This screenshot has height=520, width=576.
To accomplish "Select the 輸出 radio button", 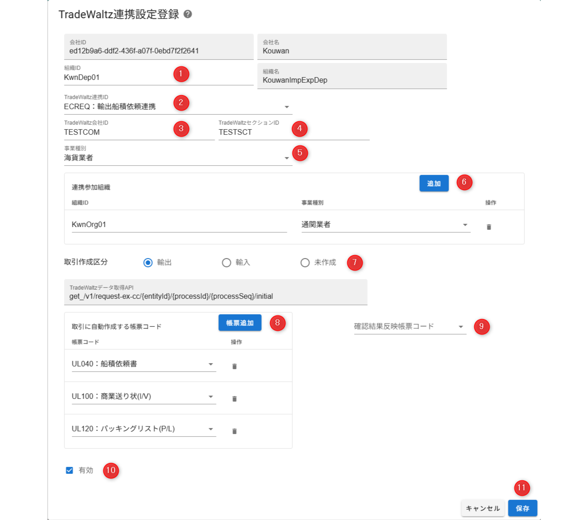I will [148, 263].
